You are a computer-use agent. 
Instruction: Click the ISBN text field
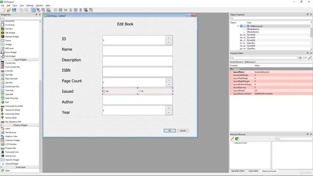(137, 72)
